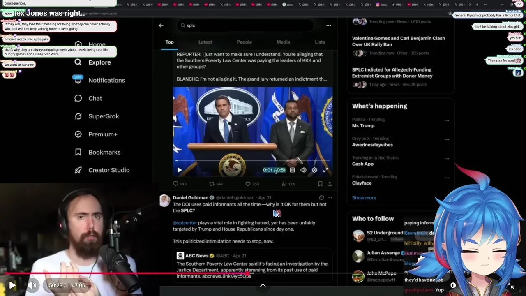
Task: Click Grok icon on Daniel Goldman's tweet
Action: tap(321, 198)
